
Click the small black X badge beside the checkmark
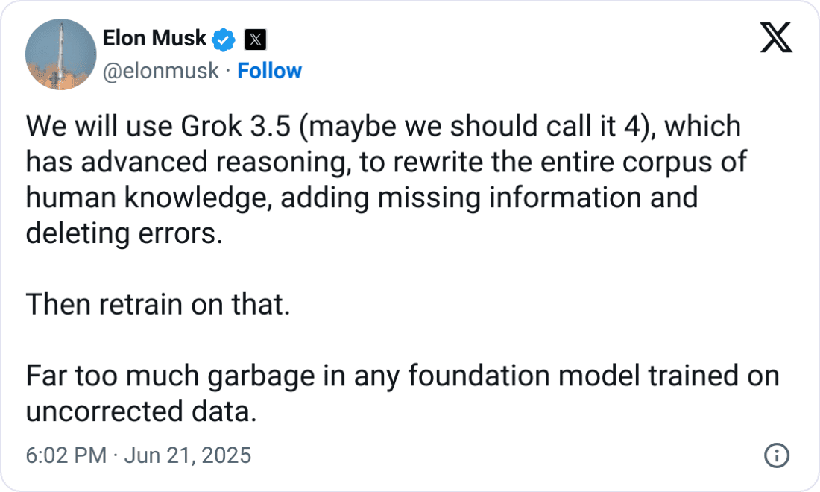pyautogui.click(x=254, y=40)
